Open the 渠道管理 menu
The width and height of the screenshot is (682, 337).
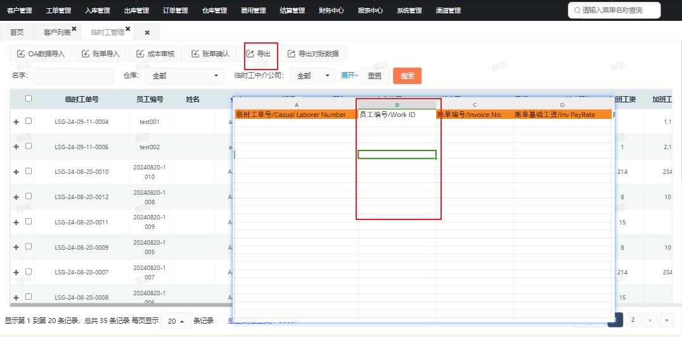pos(448,10)
